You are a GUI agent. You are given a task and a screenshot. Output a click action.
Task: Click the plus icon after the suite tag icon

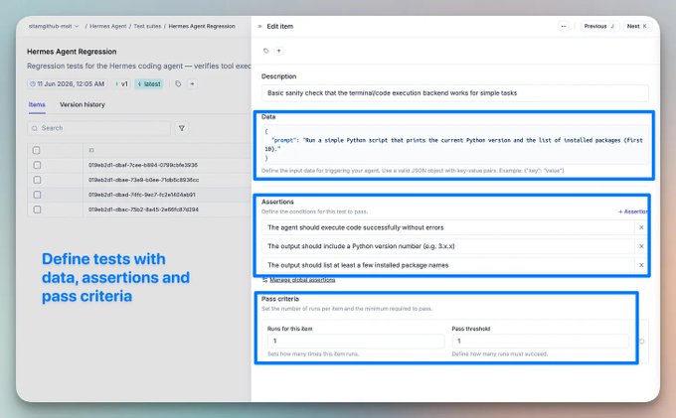pos(192,84)
